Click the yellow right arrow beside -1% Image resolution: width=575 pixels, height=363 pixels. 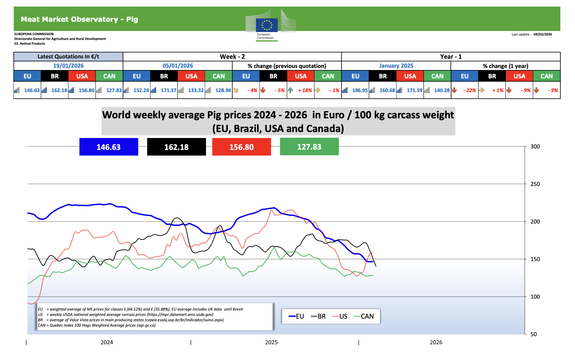pos(318,90)
